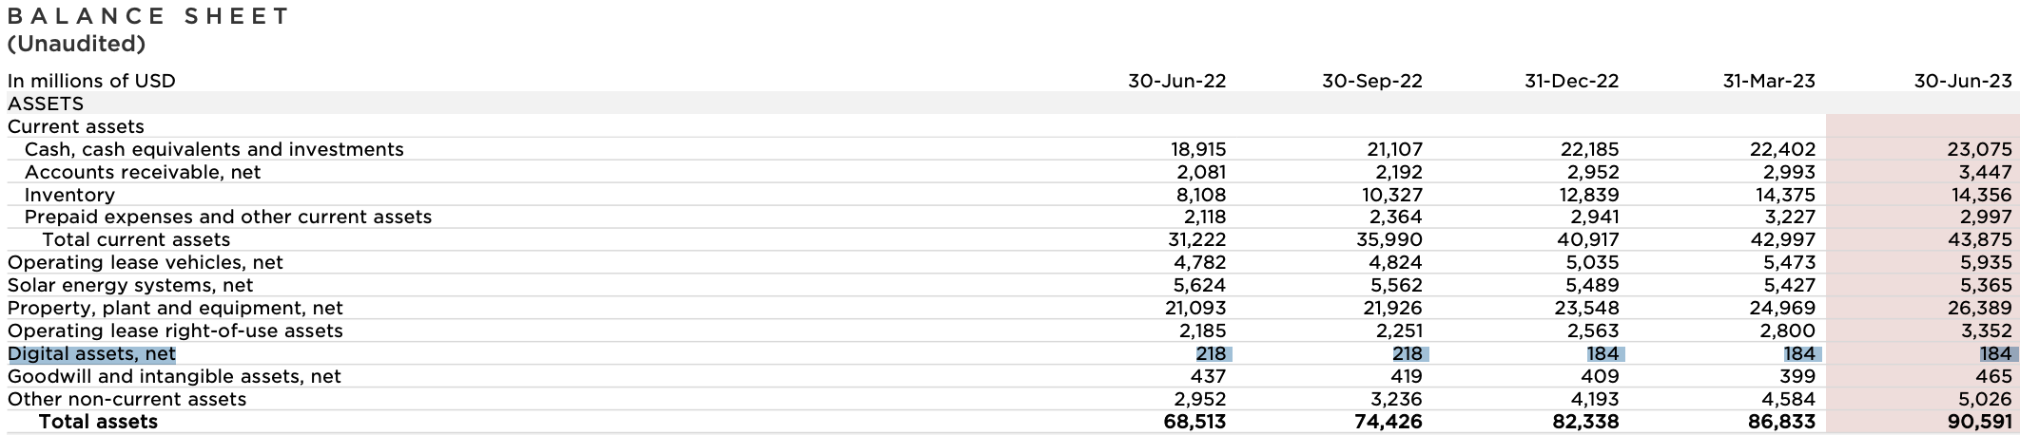
Task: Click 'Total assets' bold row label
Action: [x=98, y=422]
